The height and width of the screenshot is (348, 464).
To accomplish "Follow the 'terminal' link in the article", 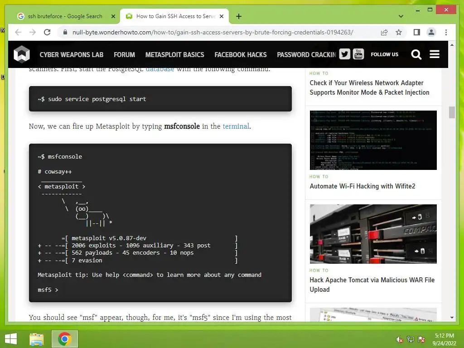I will (236, 126).
